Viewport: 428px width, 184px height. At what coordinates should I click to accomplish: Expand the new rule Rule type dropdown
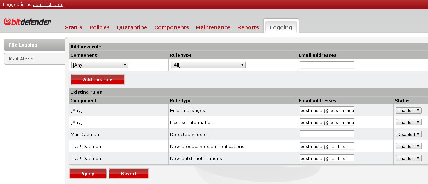click(x=208, y=65)
